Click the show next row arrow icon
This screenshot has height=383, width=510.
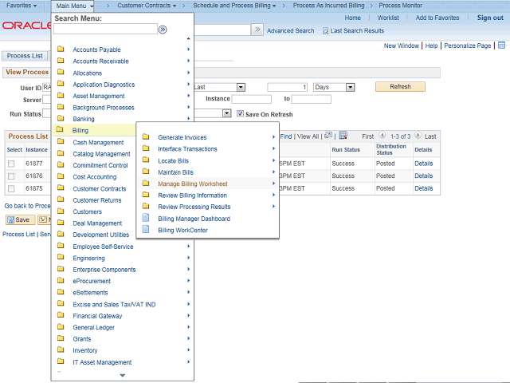418,136
